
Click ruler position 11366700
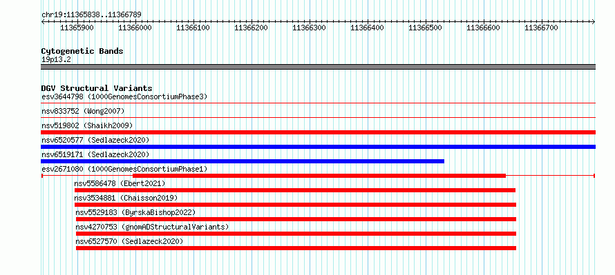tap(542, 28)
